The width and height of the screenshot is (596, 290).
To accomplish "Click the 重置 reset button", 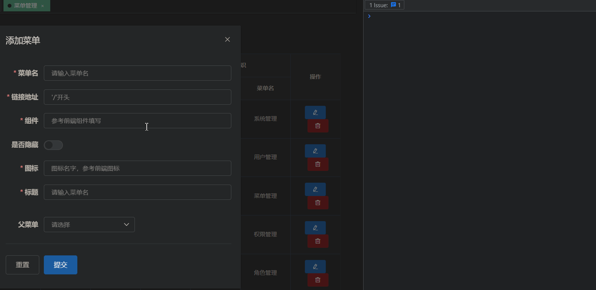I will (22, 265).
